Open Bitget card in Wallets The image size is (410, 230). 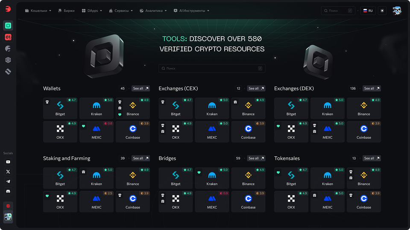coord(60,108)
